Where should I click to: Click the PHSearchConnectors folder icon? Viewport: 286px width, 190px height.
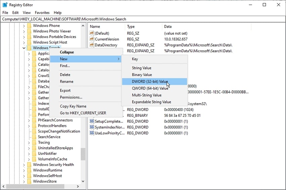point(34,120)
